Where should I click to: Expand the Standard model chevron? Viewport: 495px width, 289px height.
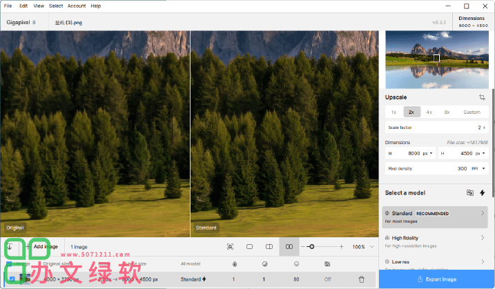pyautogui.click(x=483, y=213)
